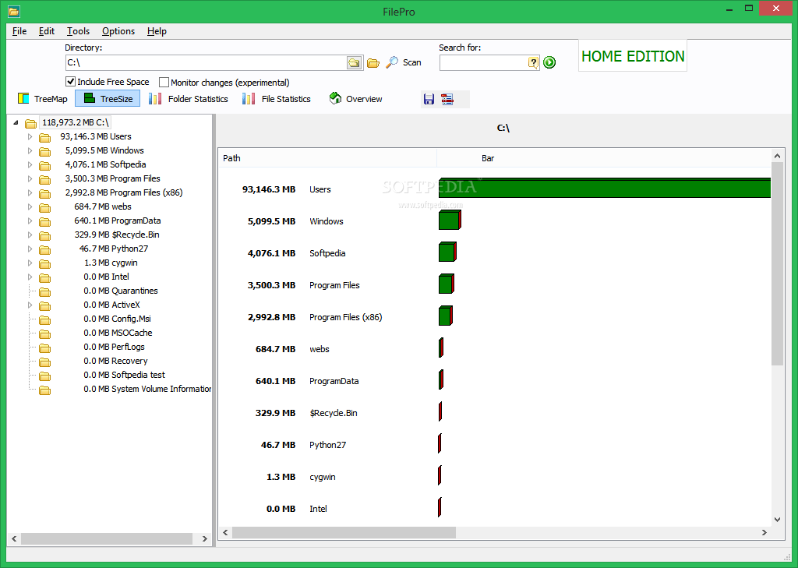Click the Path column header

click(x=328, y=158)
